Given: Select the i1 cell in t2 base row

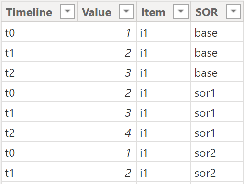Looking at the screenshot, I should tap(164, 72).
